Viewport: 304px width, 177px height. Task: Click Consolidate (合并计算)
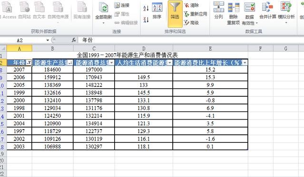click(268, 10)
